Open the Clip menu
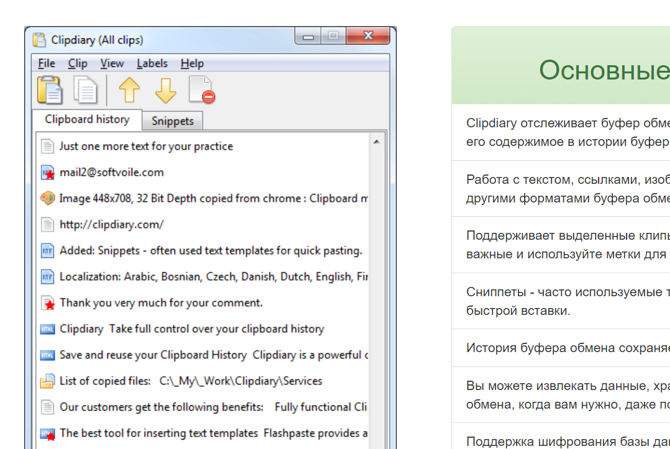 point(78,63)
